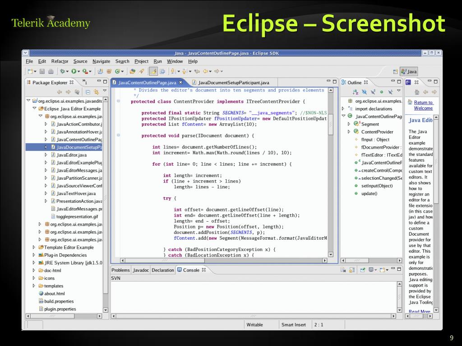The image size is (462, 346).
Task: Expand import declarations in Outline
Action: pos(343,109)
